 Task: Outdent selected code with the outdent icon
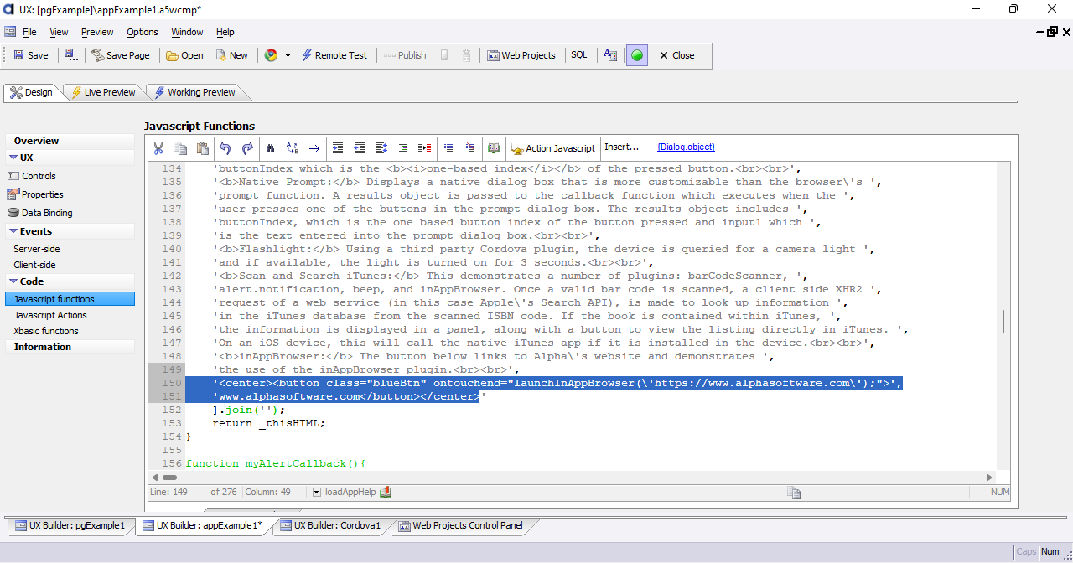pos(360,147)
